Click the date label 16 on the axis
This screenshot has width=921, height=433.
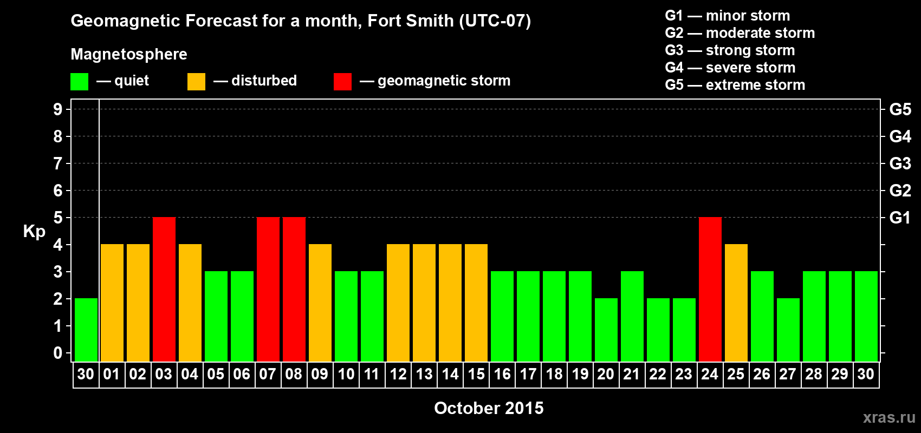[502, 374]
